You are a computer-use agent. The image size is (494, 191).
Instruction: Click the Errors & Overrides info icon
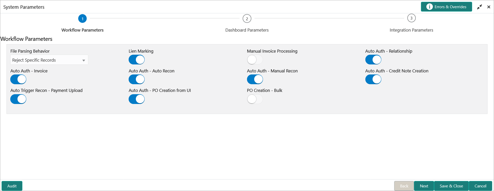click(429, 7)
